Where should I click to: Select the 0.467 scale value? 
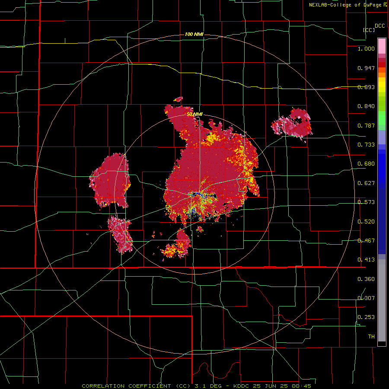(x=366, y=241)
